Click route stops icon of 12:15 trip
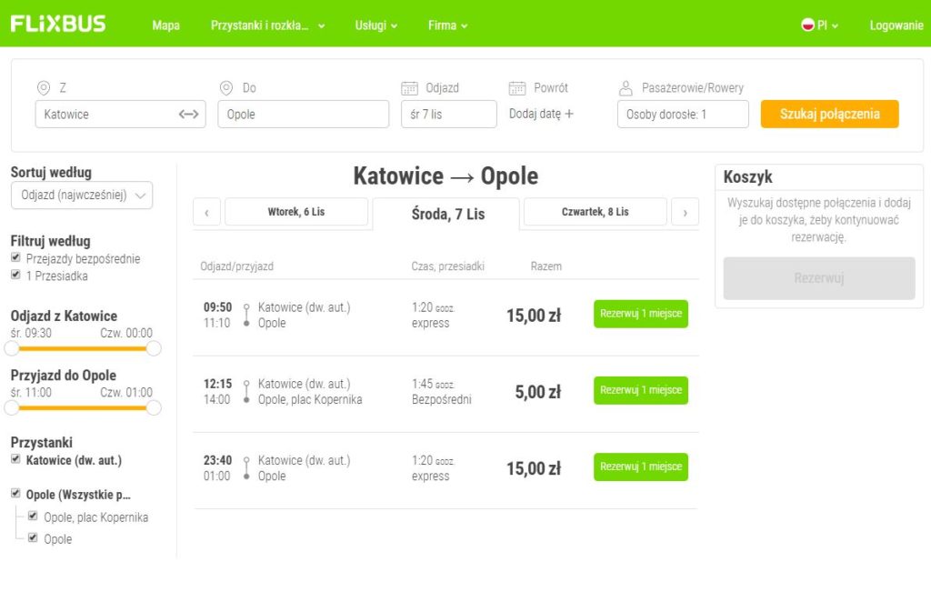Viewport: 931px width, 592px height. (246, 392)
